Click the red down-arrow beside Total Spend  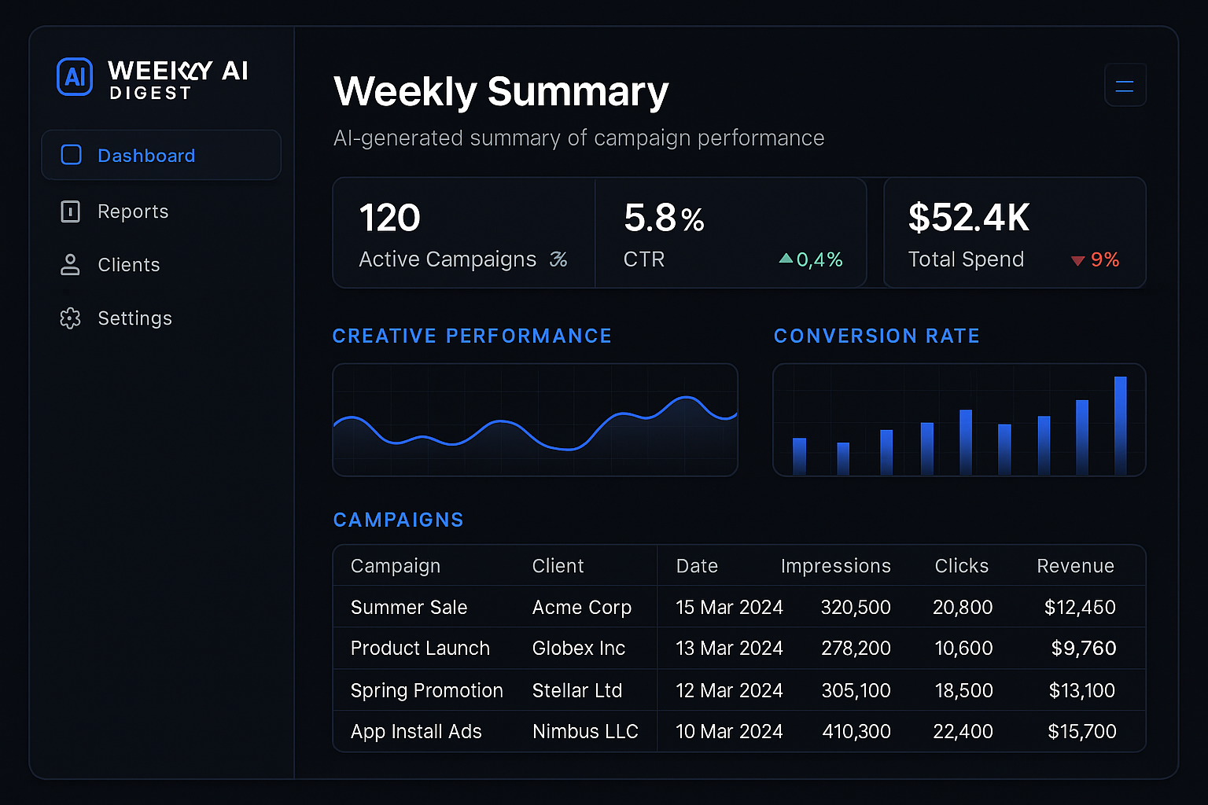click(1078, 260)
